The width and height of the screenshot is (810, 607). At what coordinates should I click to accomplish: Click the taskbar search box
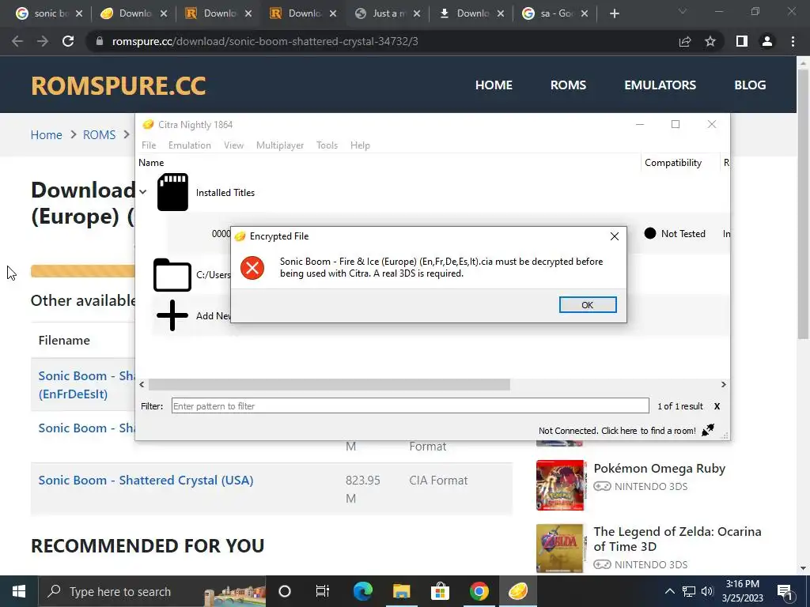(x=153, y=591)
